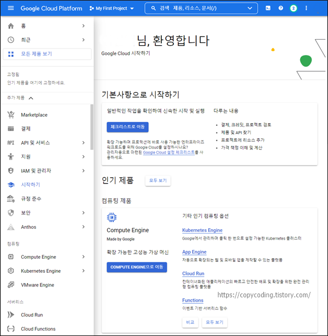Click the compliance building icon for 규정 준수
328x336 pixels.
click(x=11, y=199)
